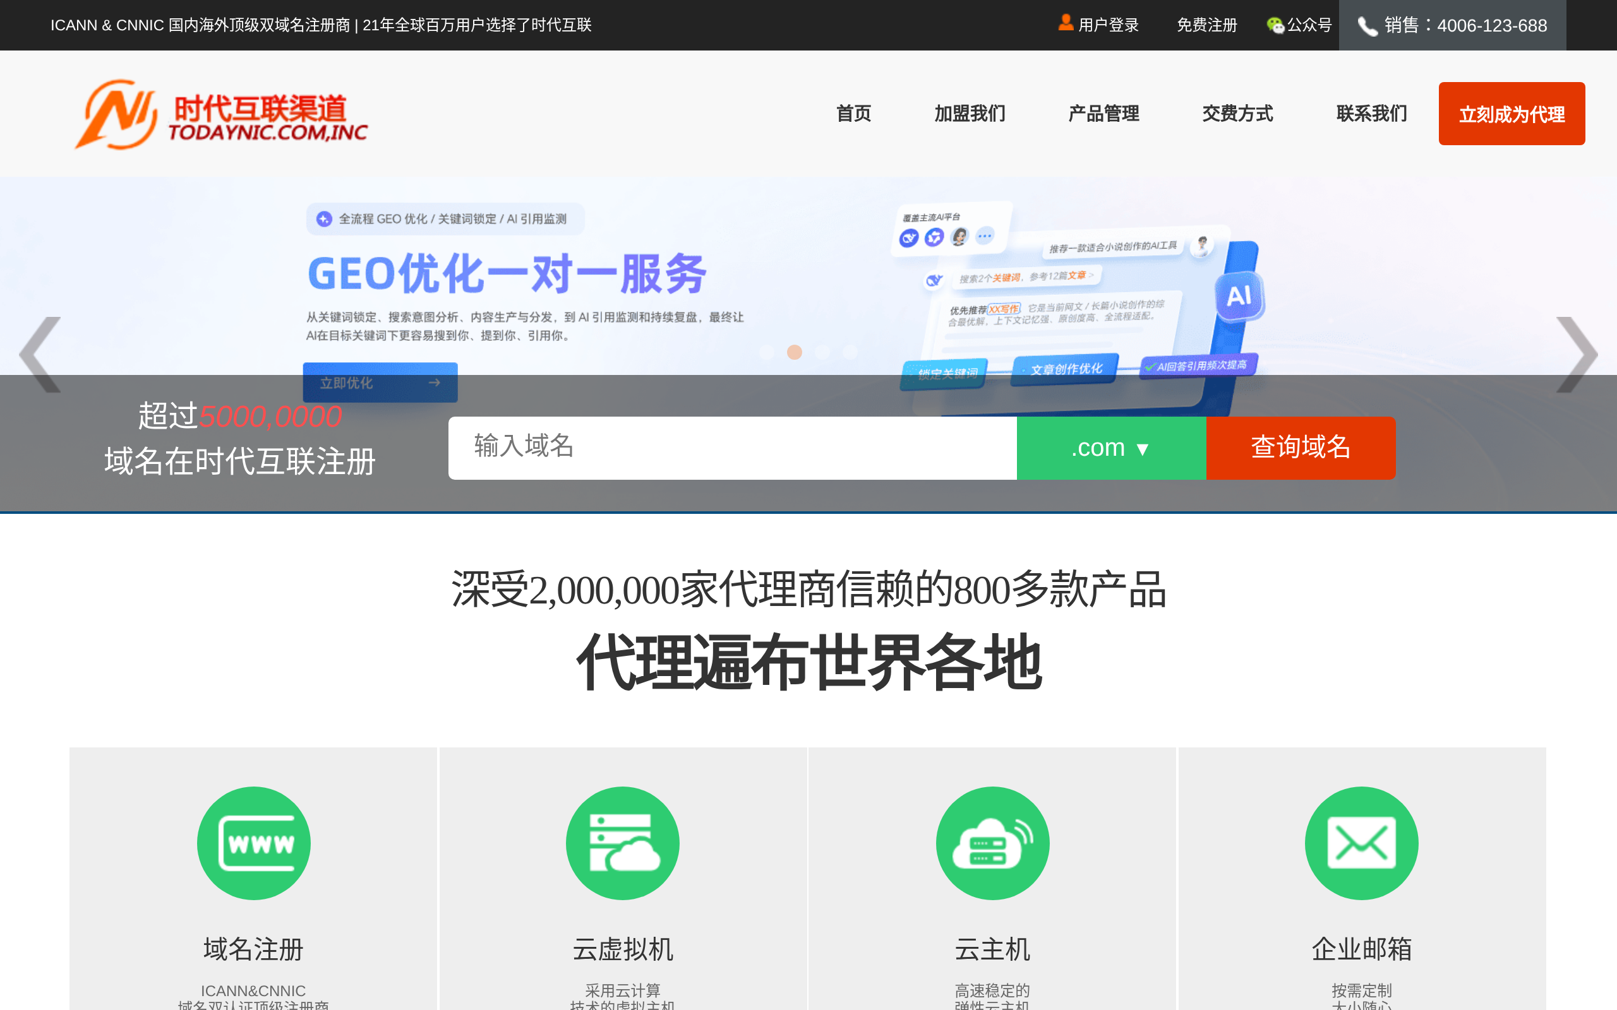Image resolution: width=1617 pixels, height=1010 pixels.
Task: Open 首页 in the navigation menu
Action: (x=854, y=114)
